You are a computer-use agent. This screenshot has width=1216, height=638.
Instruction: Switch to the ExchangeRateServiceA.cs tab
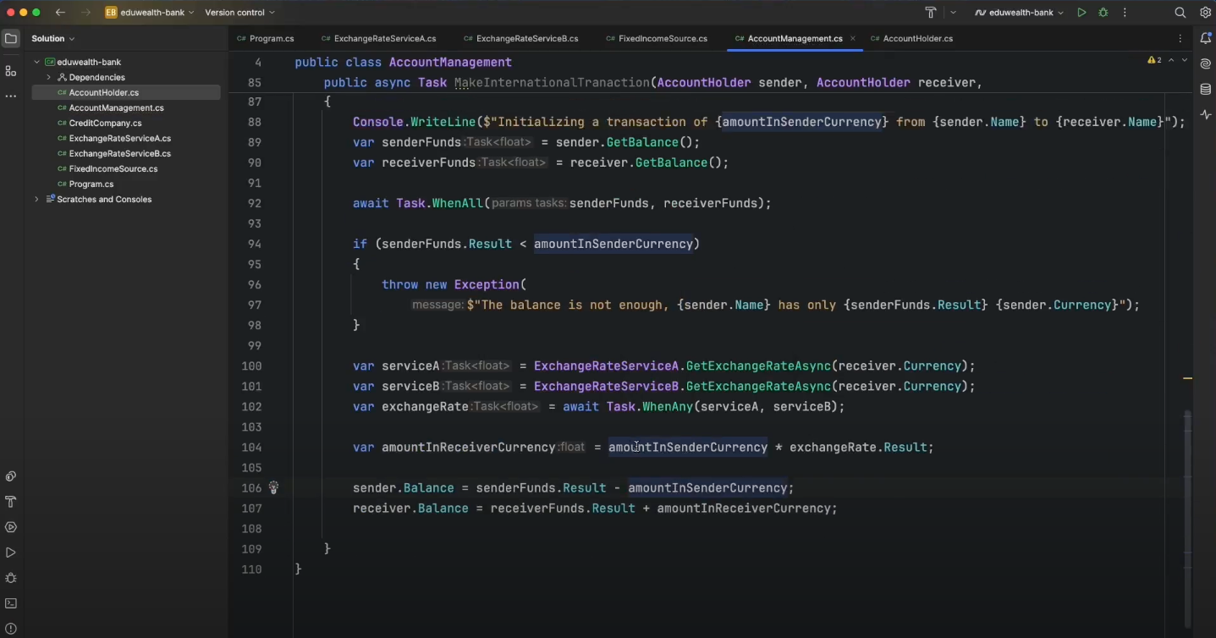point(378,39)
